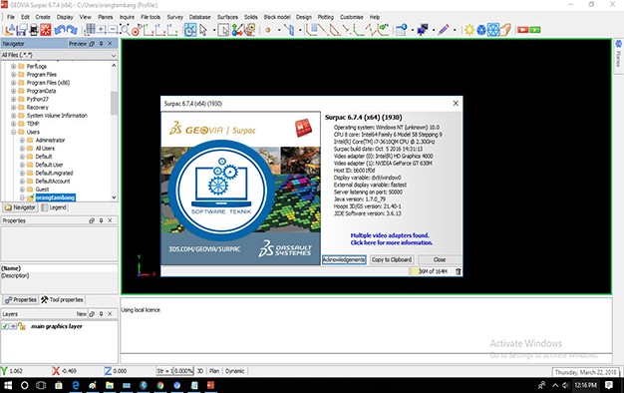Viewport: 624px width, 393px height.
Task: Click the Zoom out toolbar icon
Action: click(x=113, y=30)
